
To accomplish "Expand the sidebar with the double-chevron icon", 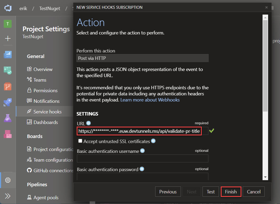I will pos(8,196).
